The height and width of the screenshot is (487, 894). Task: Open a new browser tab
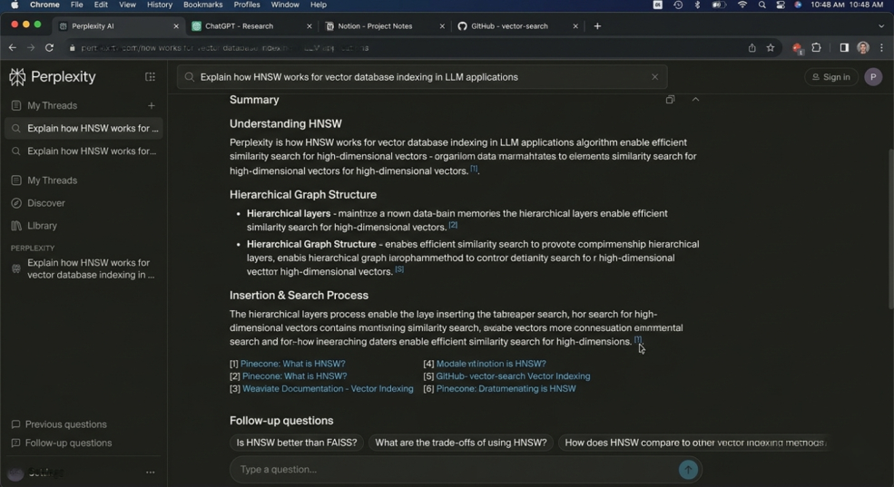597,26
